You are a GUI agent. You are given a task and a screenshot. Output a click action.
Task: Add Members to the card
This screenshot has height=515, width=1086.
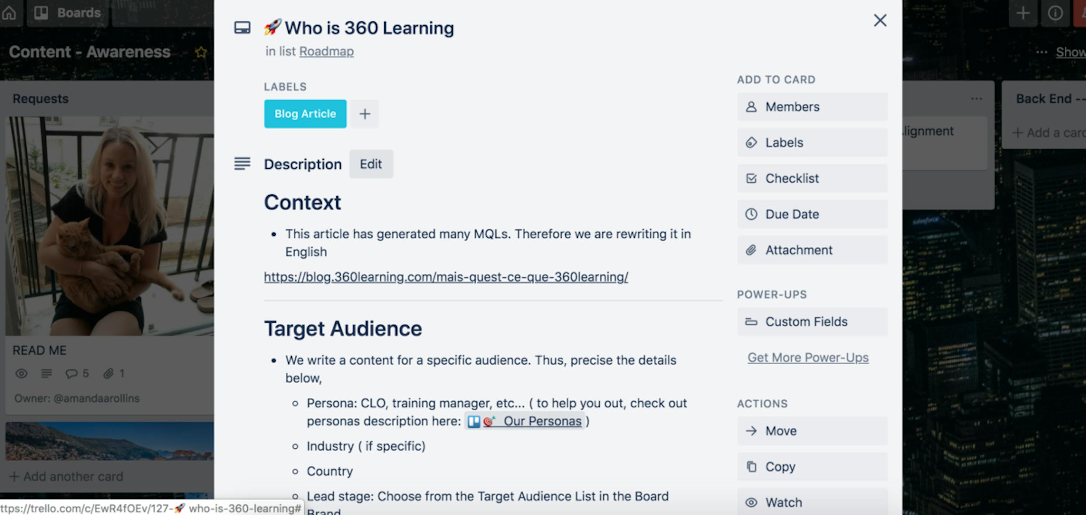coord(812,107)
